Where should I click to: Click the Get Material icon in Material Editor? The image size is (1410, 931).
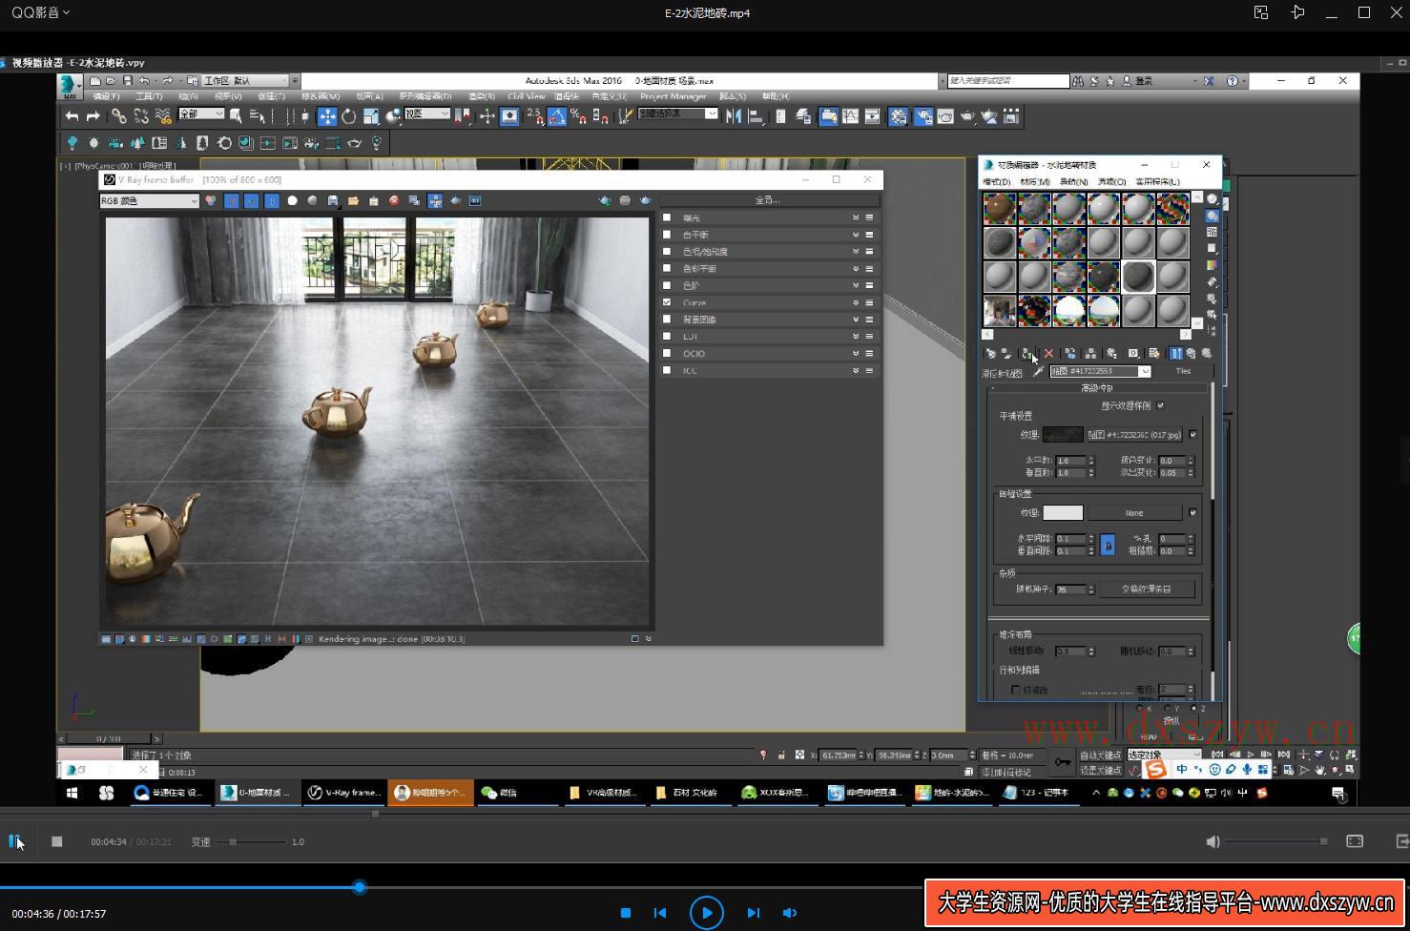(990, 353)
